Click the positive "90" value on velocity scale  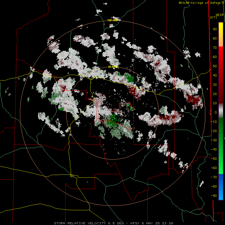[x=215, y=29]
